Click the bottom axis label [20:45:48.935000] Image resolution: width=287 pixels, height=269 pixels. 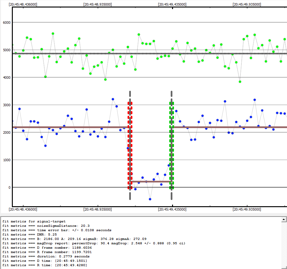97,209
